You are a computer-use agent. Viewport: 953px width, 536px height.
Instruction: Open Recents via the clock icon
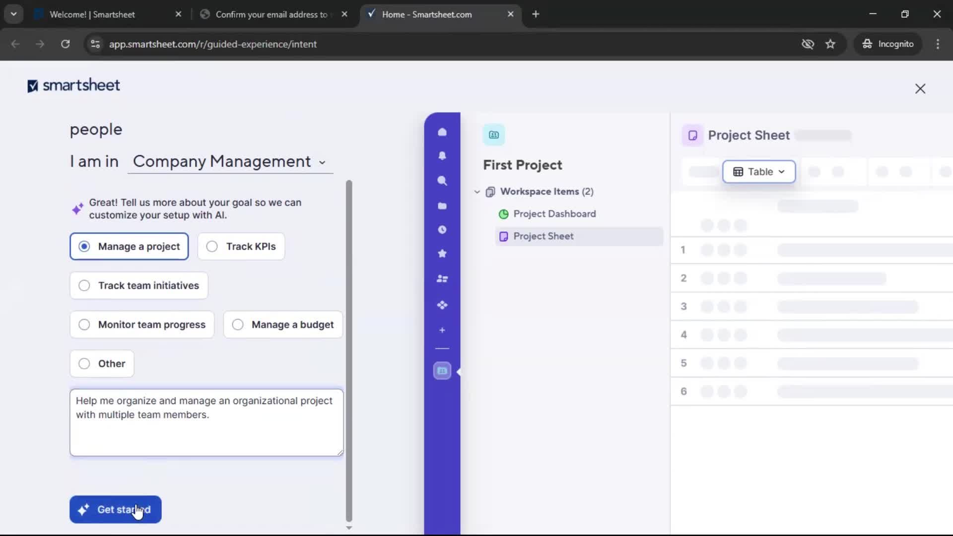click(x=442, y=229)
